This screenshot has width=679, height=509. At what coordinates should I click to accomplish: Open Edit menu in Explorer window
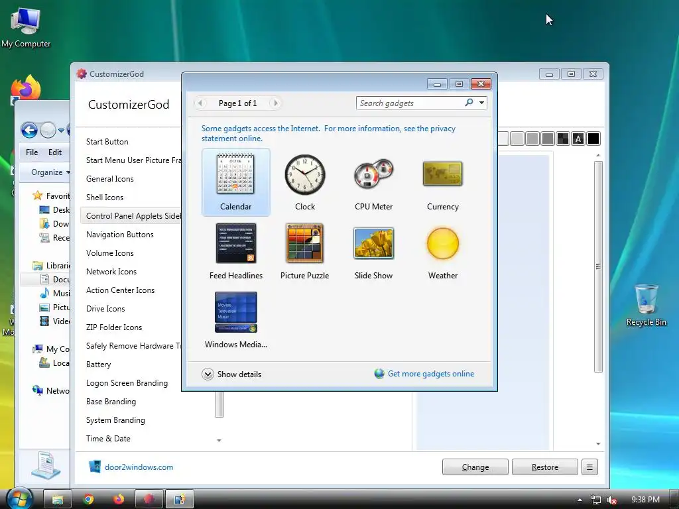(54, 152)
